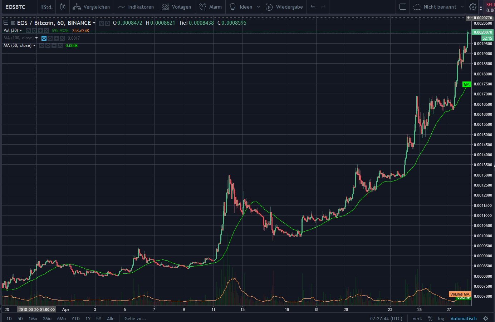Open the Gehe zu... go to date dialog
Screen dimensions: 495x322
tap(135, 318)
